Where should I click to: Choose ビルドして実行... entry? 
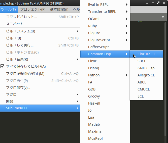coord(40,45)
